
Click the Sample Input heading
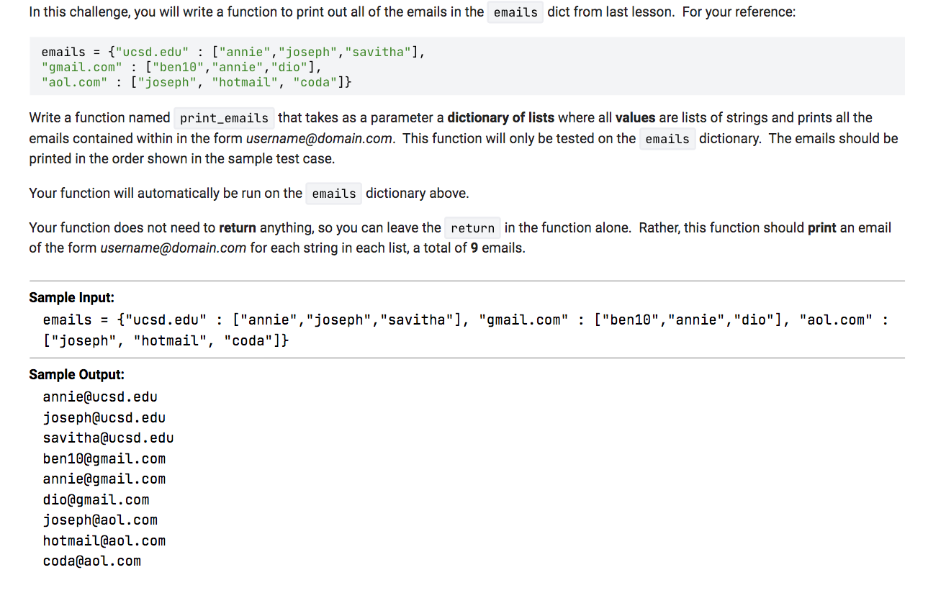[x=71, y=297]
